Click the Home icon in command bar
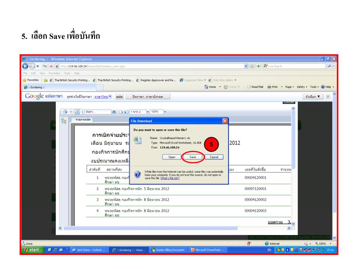358x269 pixels. (206, 87)
